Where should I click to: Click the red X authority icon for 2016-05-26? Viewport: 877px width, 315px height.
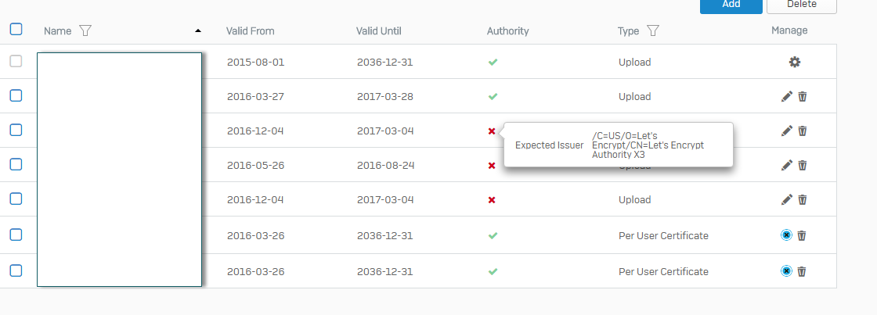pyautogui.click(x=492, y=166)
